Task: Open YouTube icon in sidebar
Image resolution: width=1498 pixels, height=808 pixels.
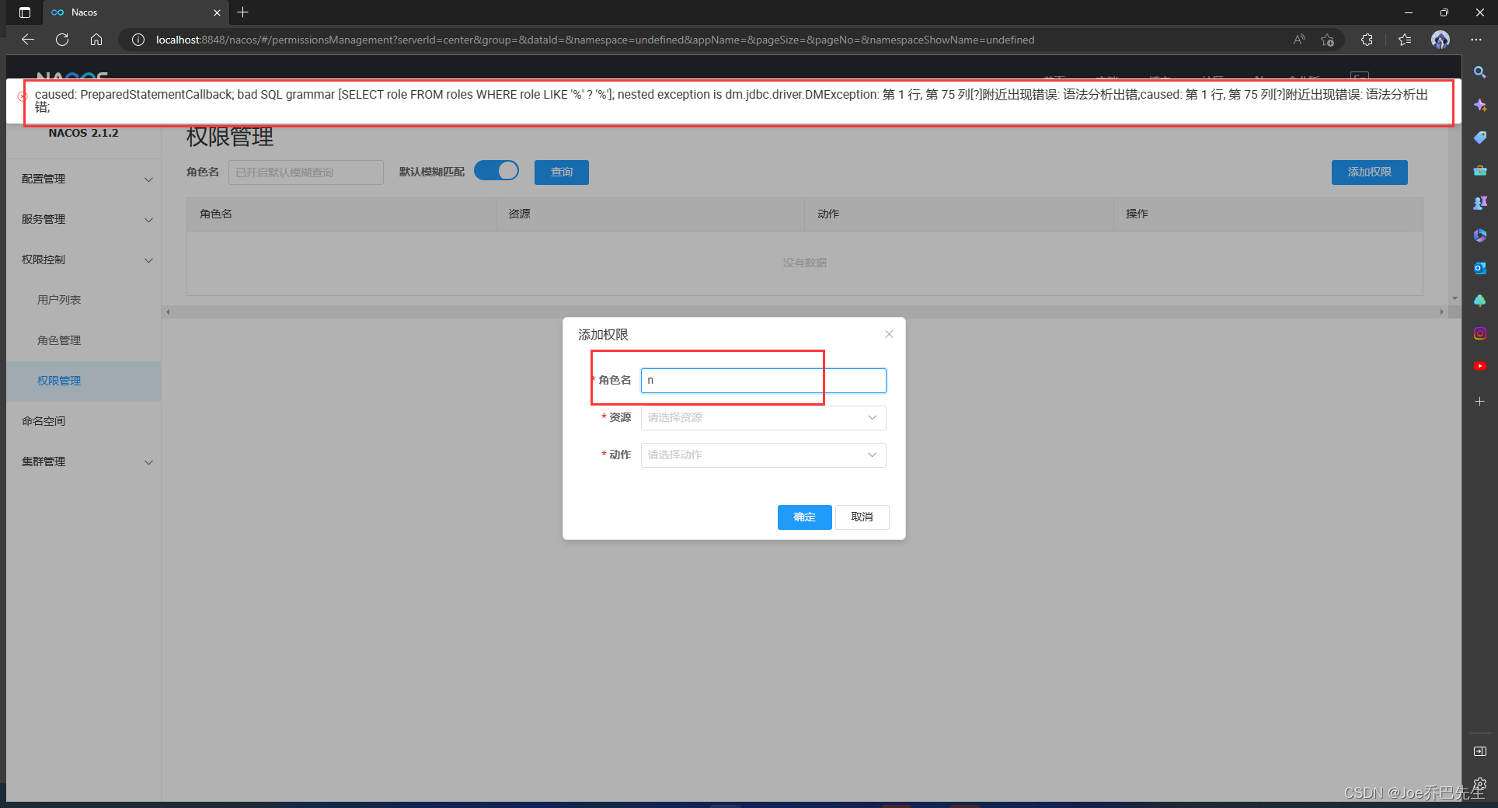Action: coord(1480,366)
